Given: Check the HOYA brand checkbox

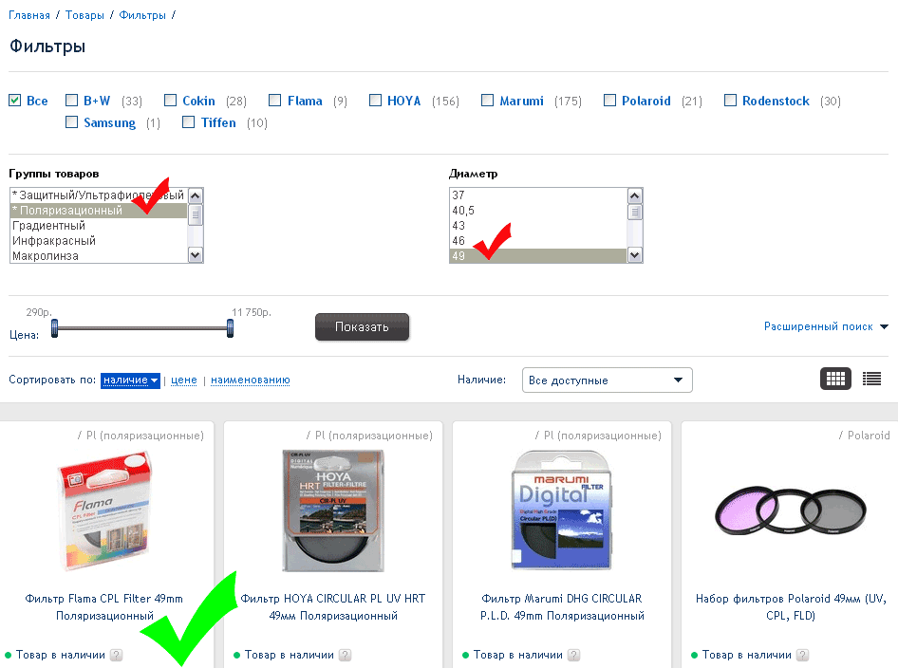Looking at the screenshot, I should 375,101.
